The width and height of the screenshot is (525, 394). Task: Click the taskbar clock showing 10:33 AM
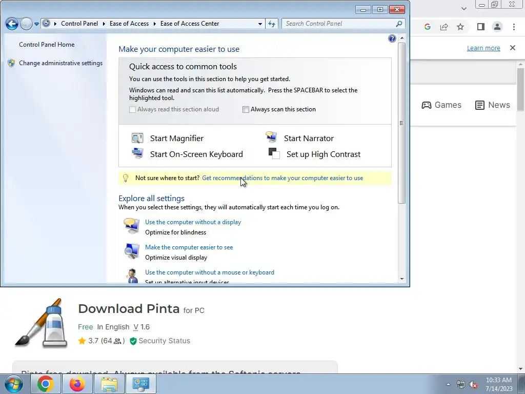(x=499, y=384)
